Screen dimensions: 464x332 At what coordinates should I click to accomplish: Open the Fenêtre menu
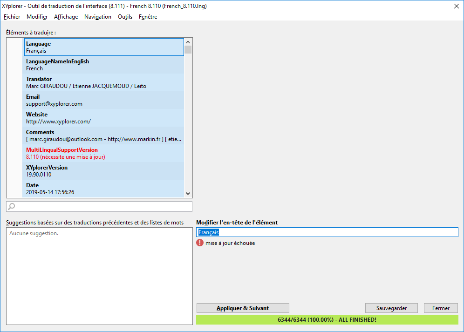pos(148,17)
